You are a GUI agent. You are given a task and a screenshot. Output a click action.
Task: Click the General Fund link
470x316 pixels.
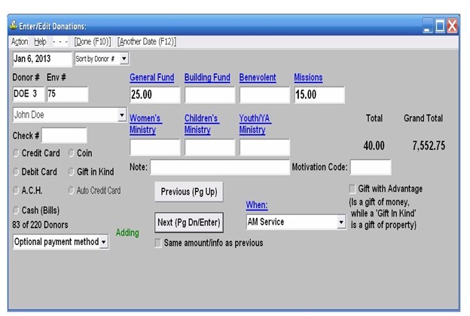[x=151, y=78]
